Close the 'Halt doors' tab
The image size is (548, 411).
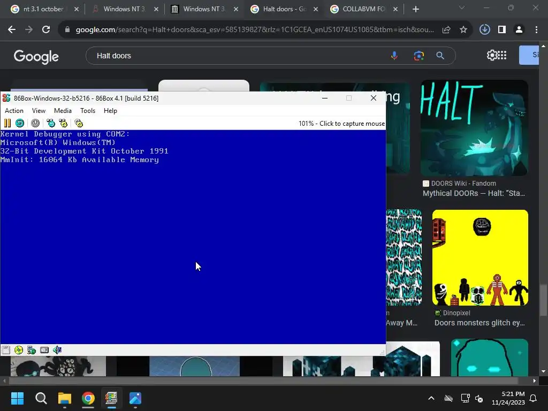coord(316,10)
